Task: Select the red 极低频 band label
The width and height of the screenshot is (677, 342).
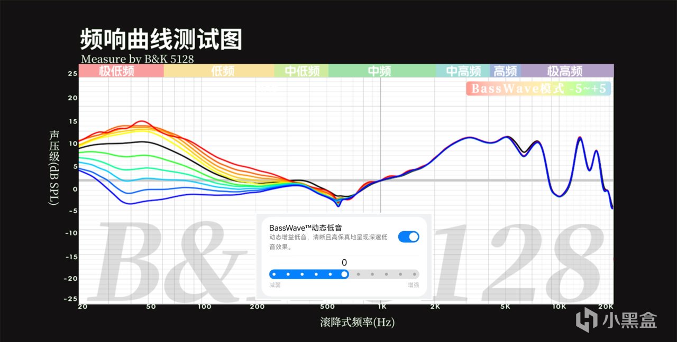Action: coord(116,71)
